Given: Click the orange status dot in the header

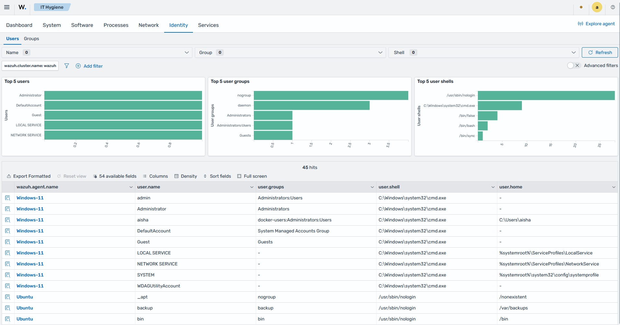Looking at the screenshot, I should point(581,7).
